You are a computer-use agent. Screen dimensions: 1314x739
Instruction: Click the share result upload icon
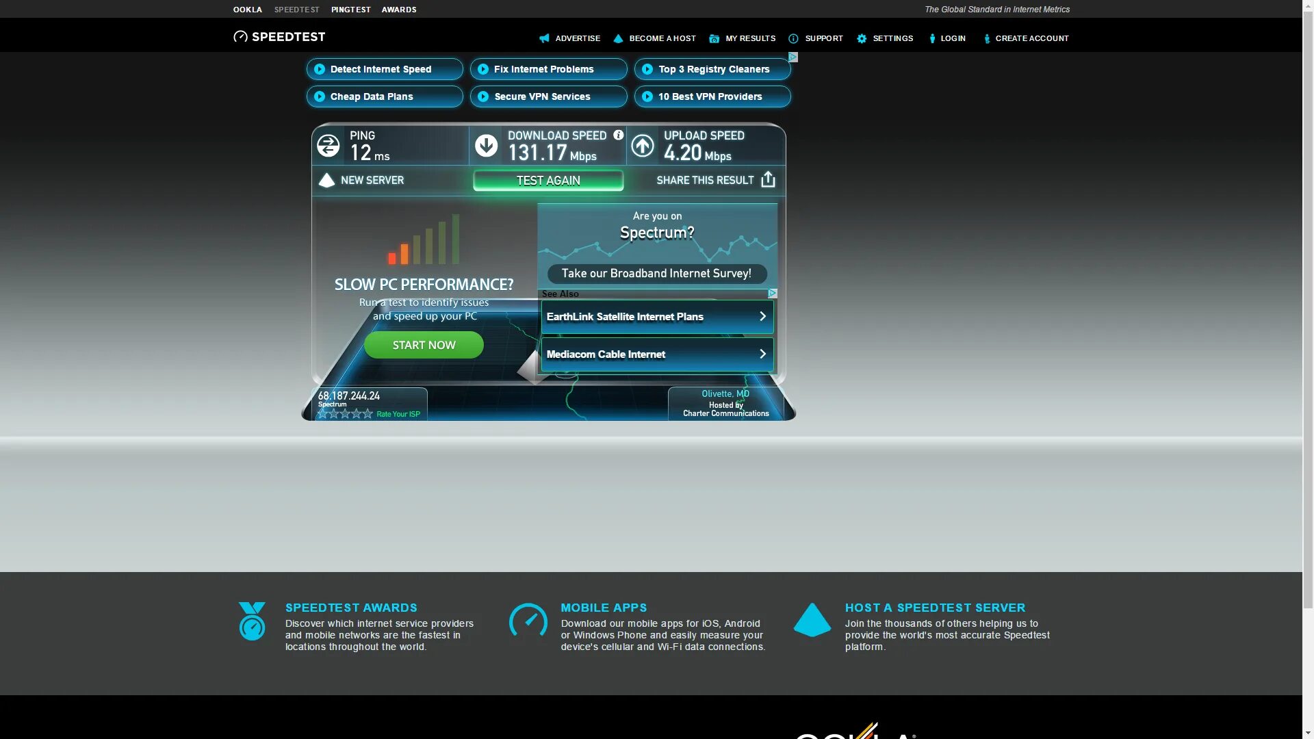click(x=768, y=180)
